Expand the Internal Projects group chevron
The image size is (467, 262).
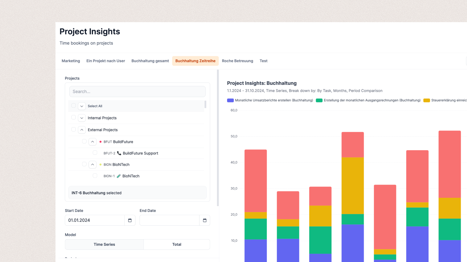tap(82, 118)
